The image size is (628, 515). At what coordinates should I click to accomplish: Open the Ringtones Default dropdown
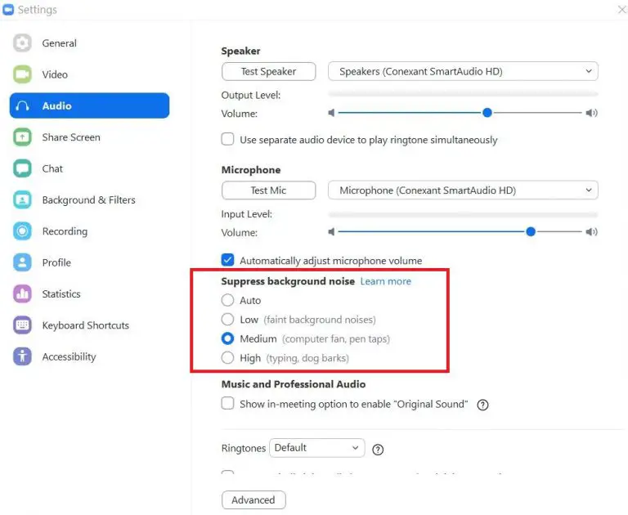[316, 448]
